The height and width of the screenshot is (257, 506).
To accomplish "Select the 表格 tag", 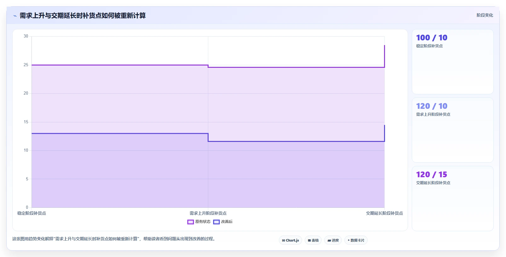I will (x=313, y=240).
